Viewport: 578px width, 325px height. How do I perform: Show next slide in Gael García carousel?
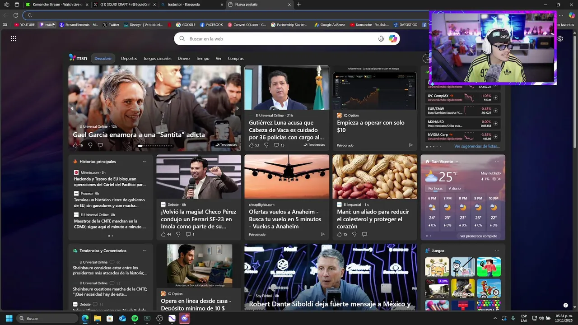238,108
